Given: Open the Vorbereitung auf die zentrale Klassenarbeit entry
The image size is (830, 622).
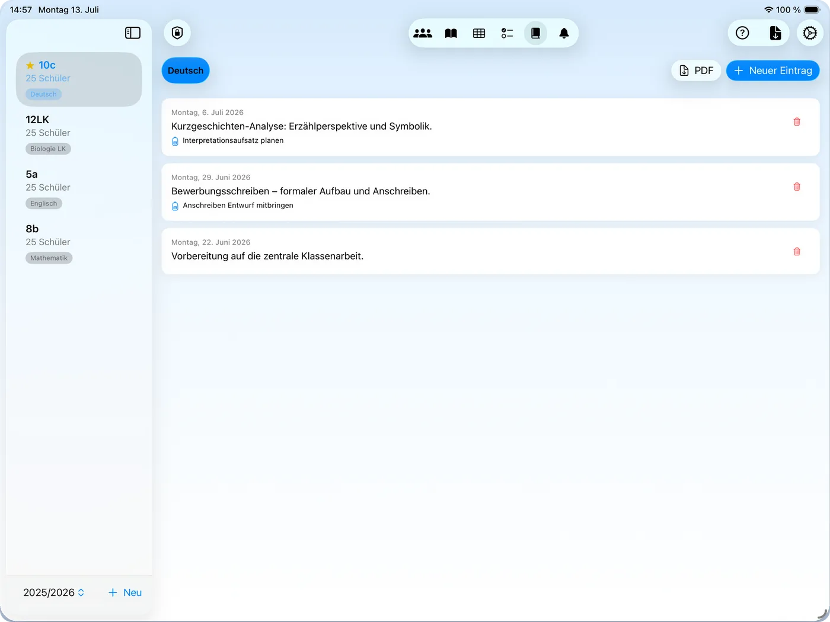Looking at the screenshot, I should (x=490, y=251).
